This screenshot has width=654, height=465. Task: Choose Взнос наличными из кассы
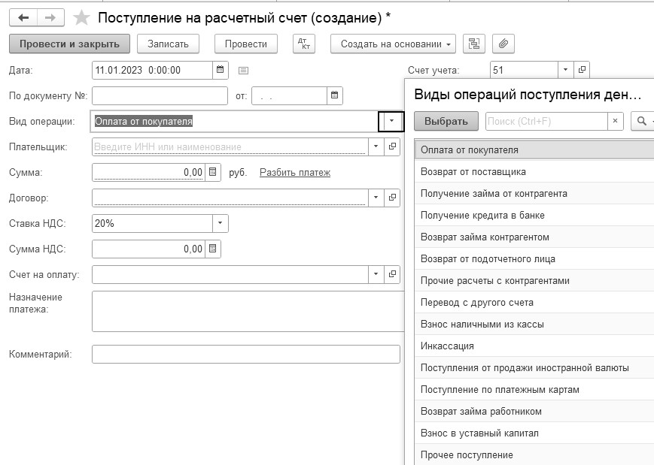pos(534,324)
